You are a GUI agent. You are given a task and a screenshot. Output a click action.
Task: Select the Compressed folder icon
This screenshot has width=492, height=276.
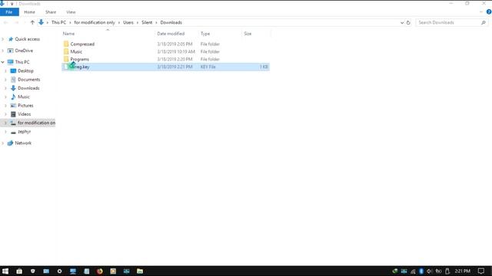(66, 44)
